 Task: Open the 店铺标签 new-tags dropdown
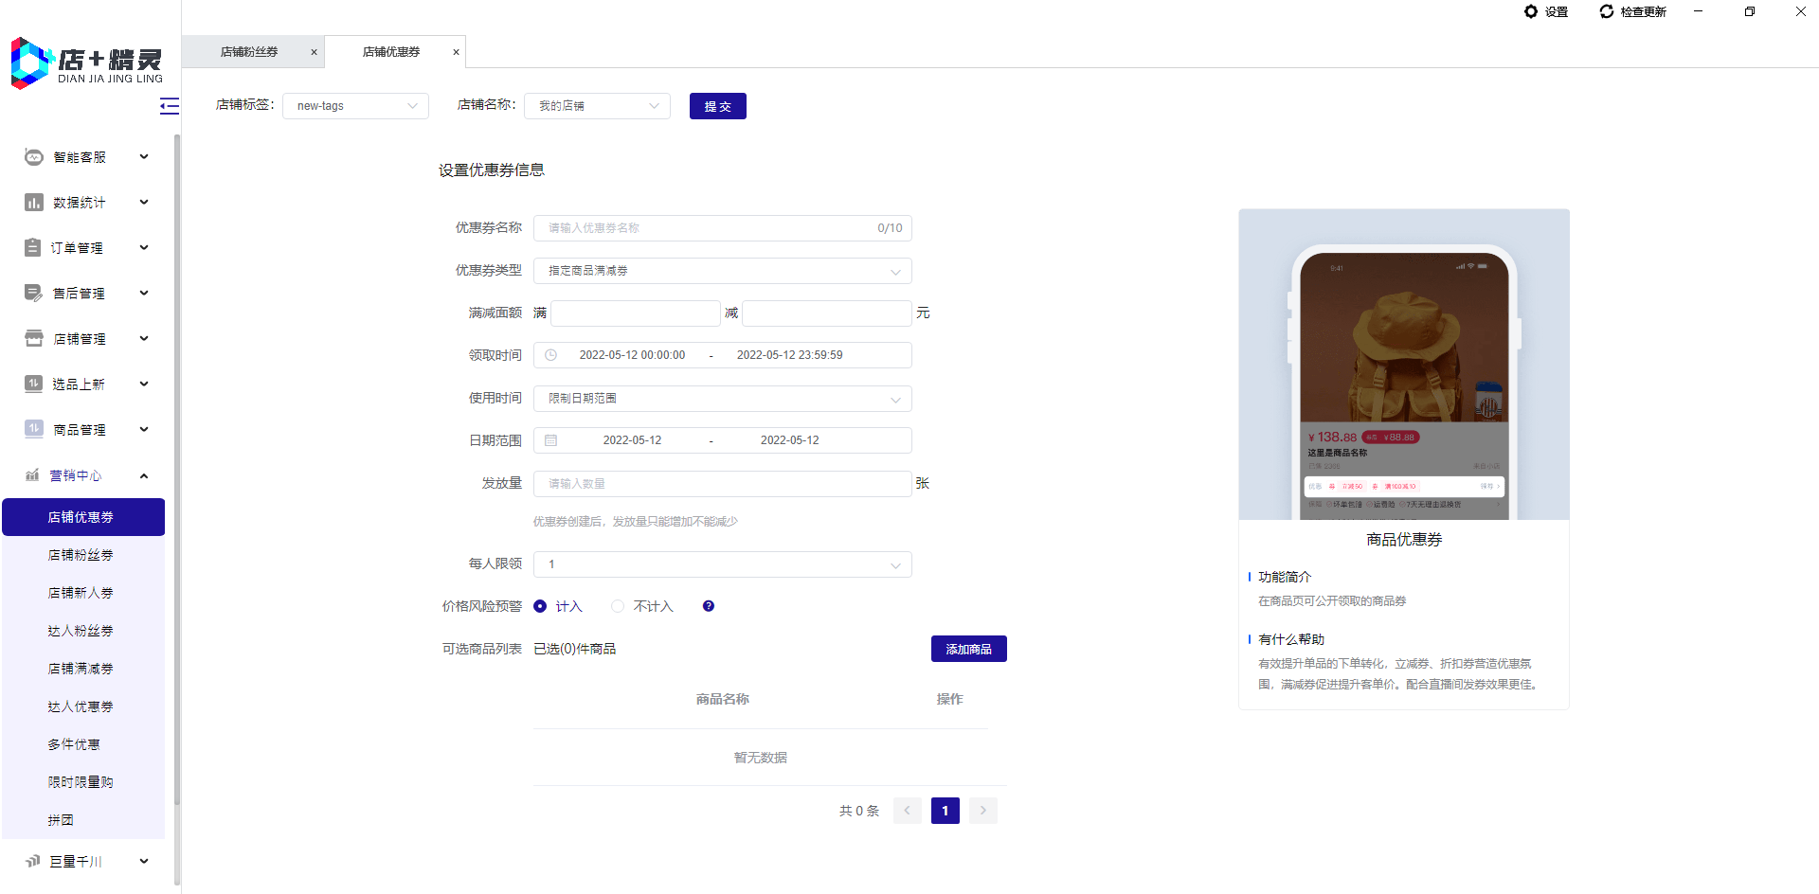coord(355,106)
